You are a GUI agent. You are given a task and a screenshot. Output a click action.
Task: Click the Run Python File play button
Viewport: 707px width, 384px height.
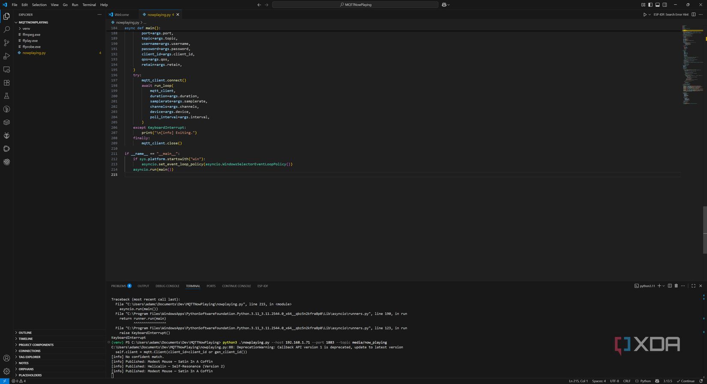[644, 15]
